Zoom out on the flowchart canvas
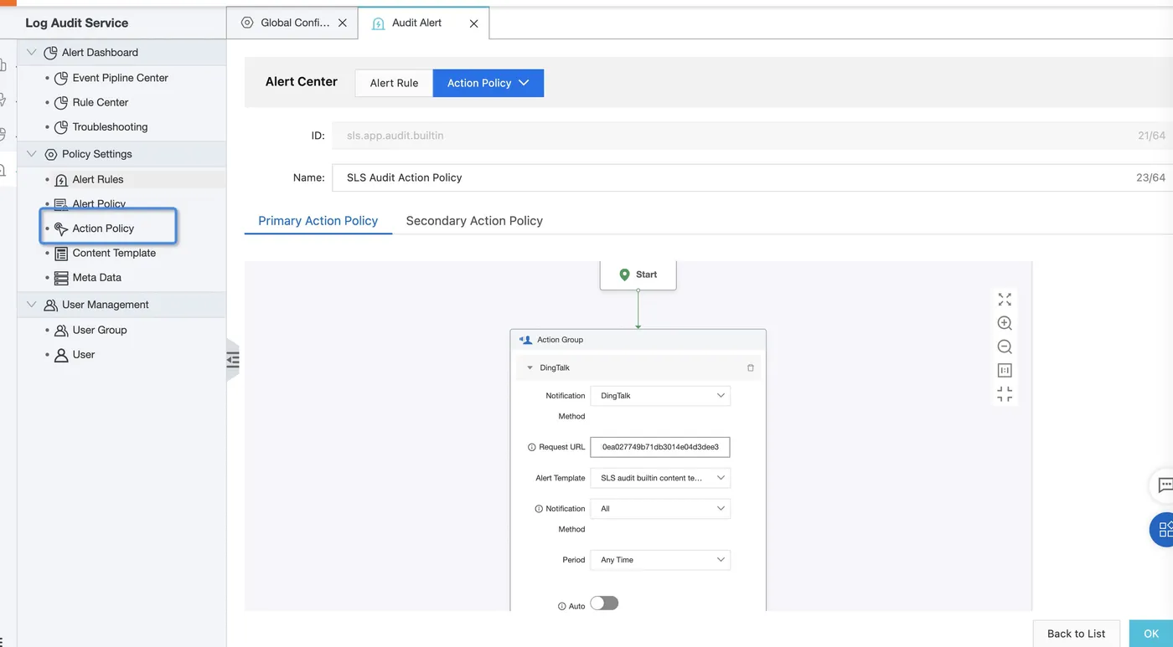This screenshot has width=1173, height=647. pyautogui.click(x=1005, y=347)
